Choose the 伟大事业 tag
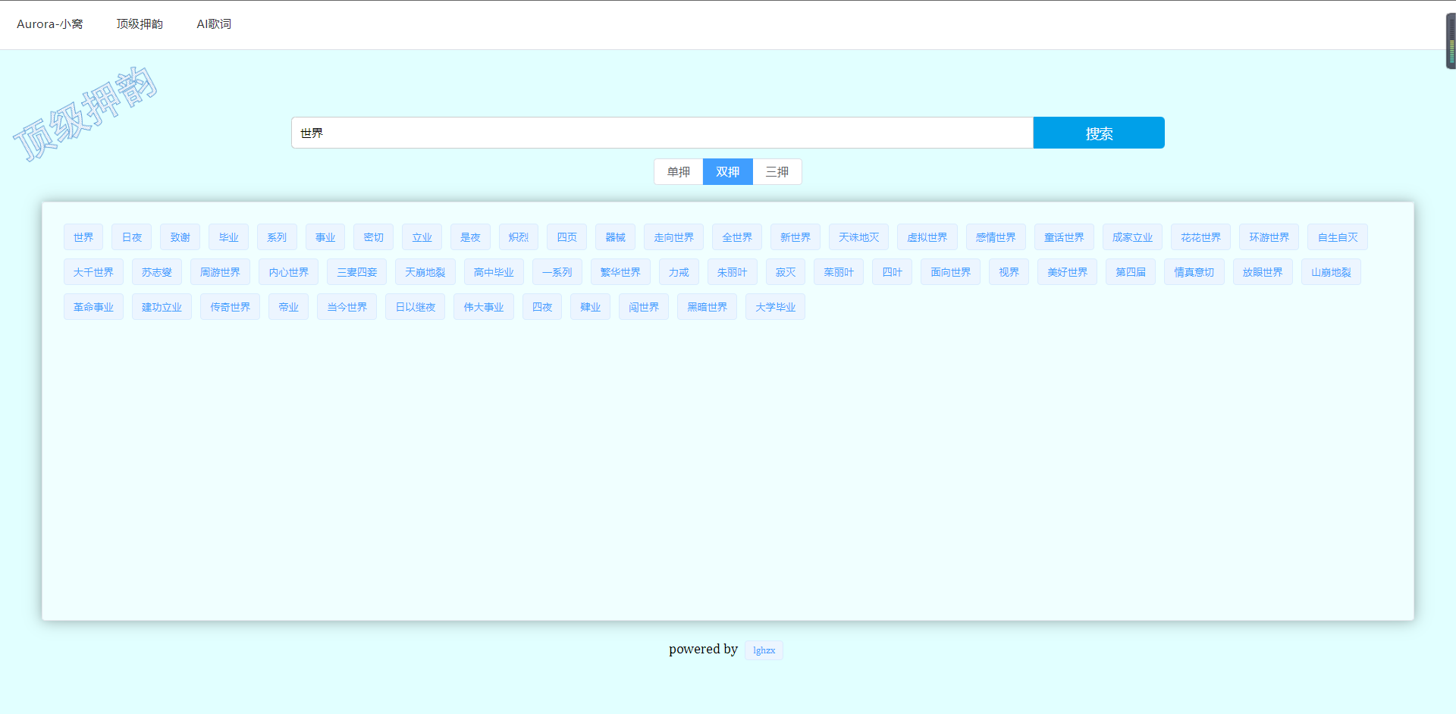 pos(484,307)
